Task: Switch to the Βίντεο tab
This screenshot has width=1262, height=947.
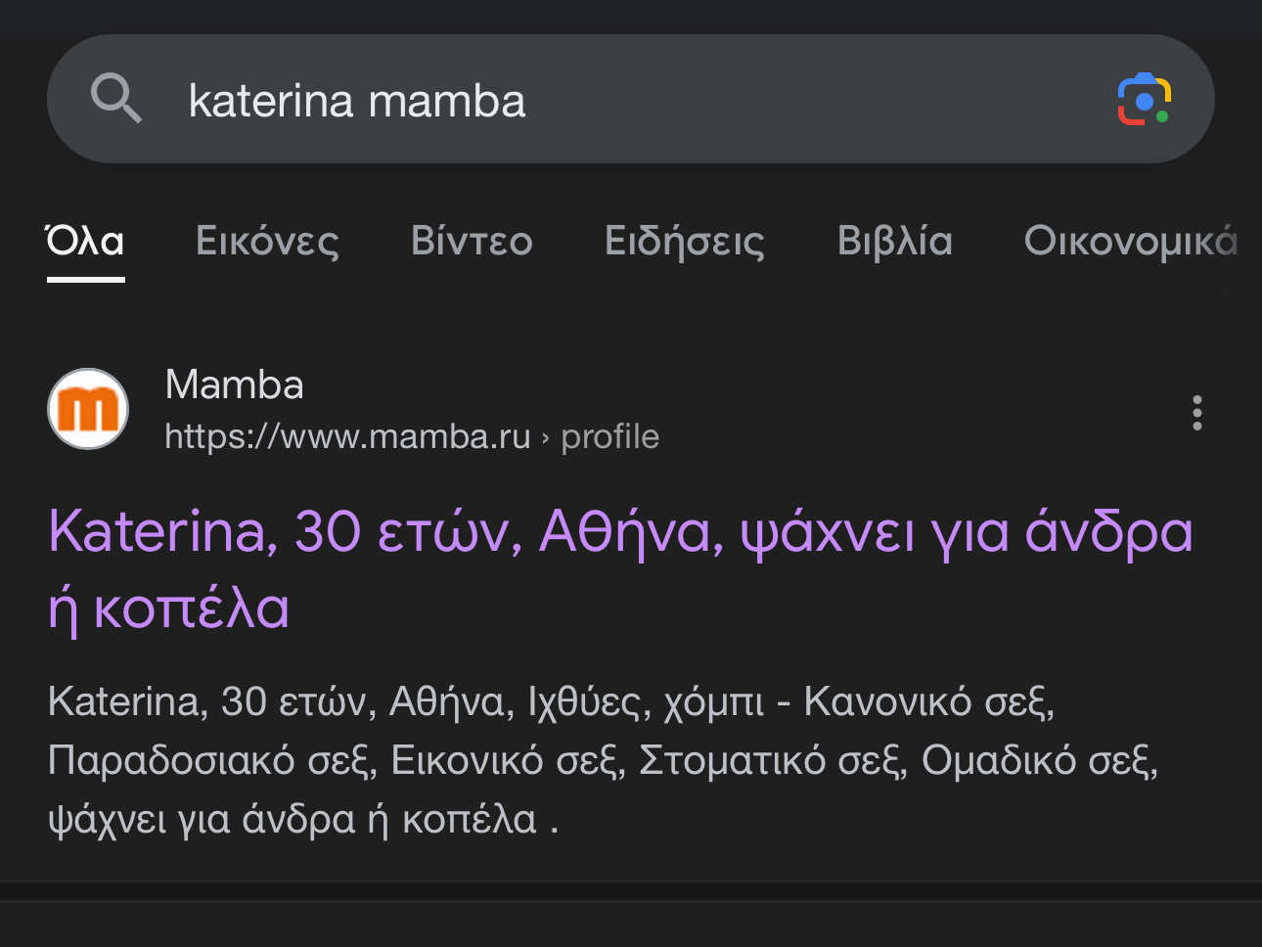Action: (472, 241)
